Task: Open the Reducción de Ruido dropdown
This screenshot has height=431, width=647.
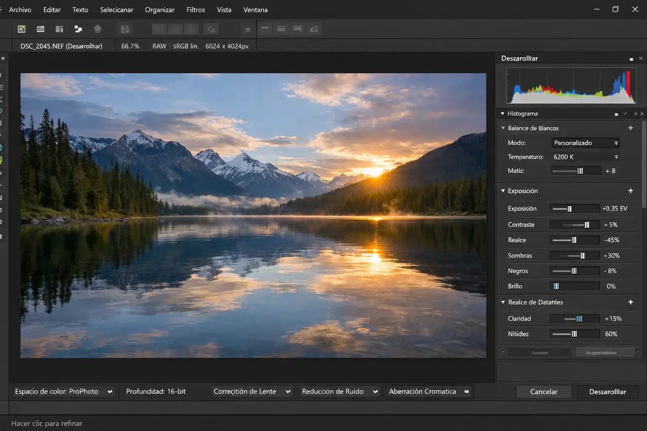Action: click(340, 391)
